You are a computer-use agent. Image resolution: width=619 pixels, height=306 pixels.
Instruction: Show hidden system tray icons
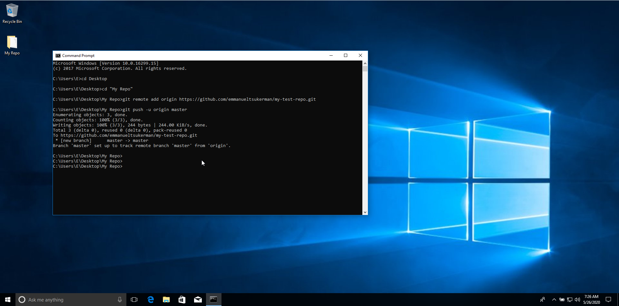(554, 300)
